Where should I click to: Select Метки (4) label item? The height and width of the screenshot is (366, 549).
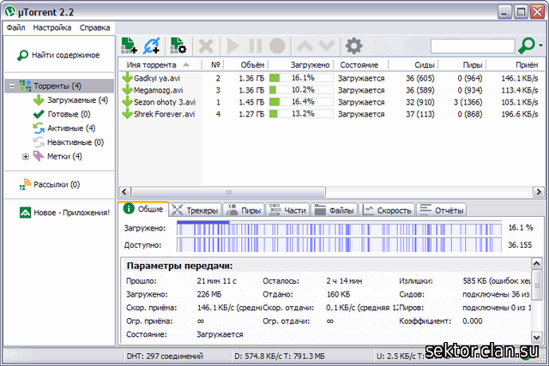tap(64, 156)
